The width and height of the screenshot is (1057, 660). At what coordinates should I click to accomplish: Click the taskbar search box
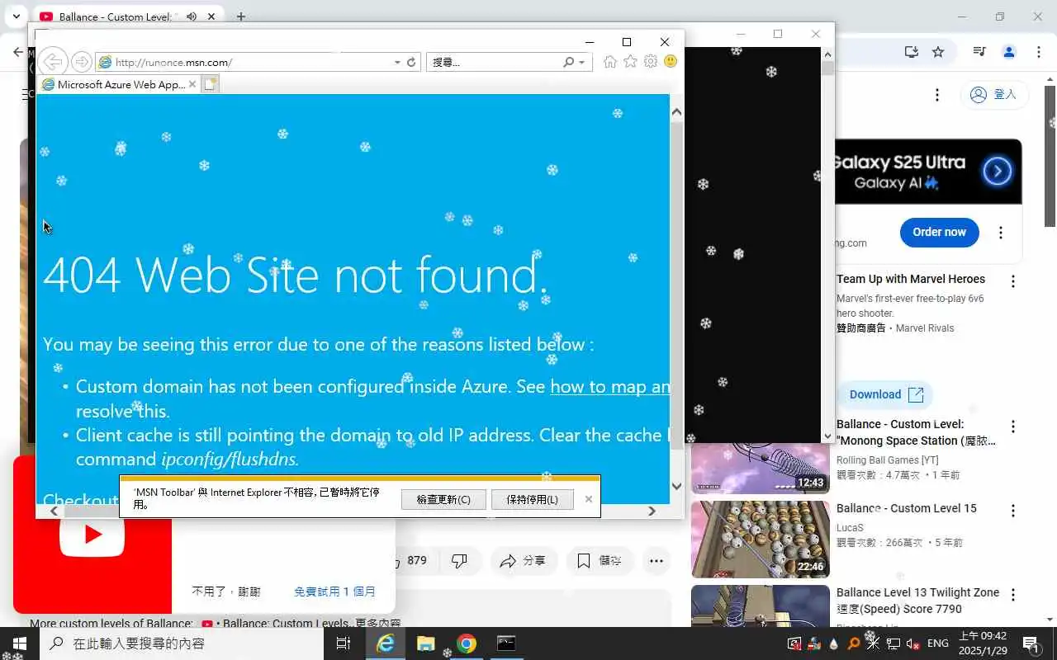click(182, 643)
